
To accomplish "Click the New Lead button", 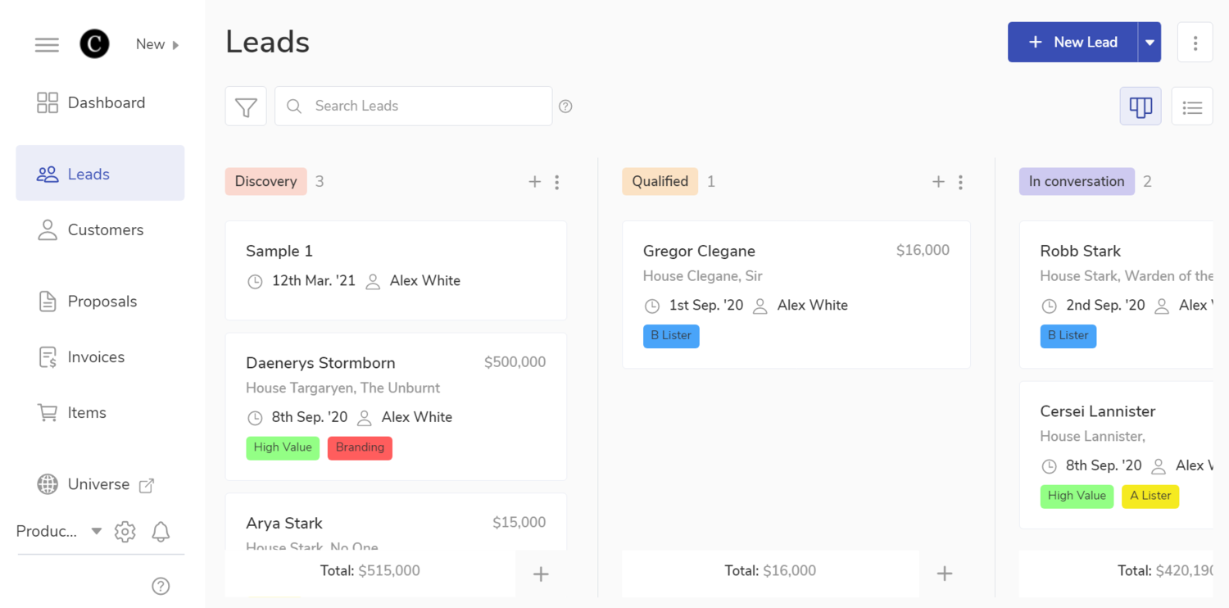I will 1073,43.
